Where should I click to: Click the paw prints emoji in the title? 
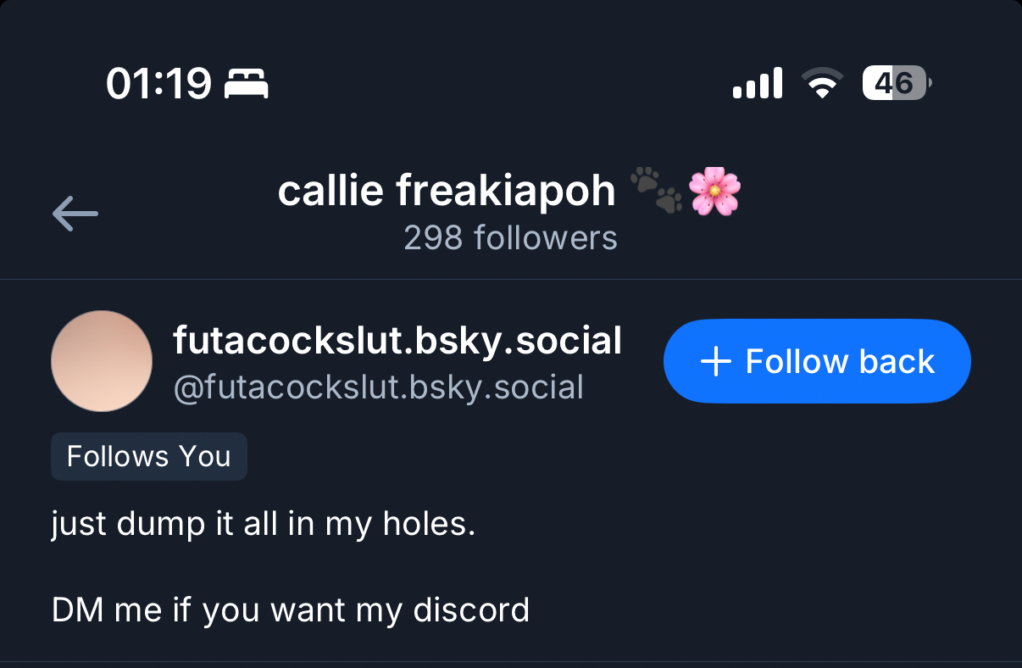pyautogui.click(x=656, y=190)
